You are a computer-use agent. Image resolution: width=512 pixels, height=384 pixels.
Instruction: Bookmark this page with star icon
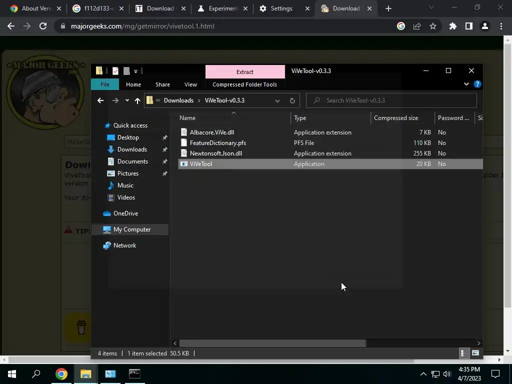coord(432,26)
